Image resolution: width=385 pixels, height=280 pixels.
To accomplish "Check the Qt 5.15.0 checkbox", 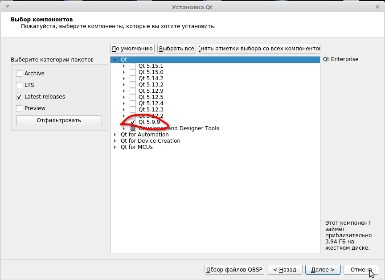I will pyautogui.click(x=133, y=72).
